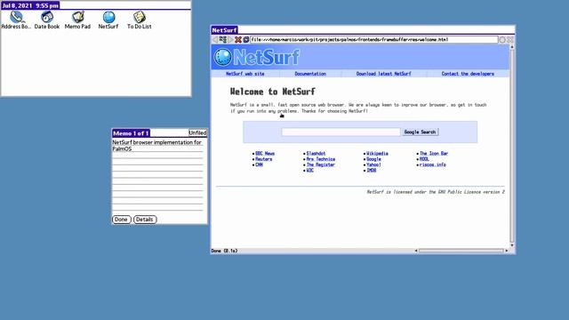Click the date and time title in launcher
The image size is (569, 320).
[30, 5]
